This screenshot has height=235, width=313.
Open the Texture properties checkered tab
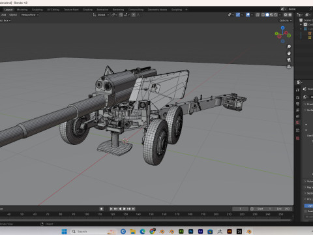tap(298, 138)
